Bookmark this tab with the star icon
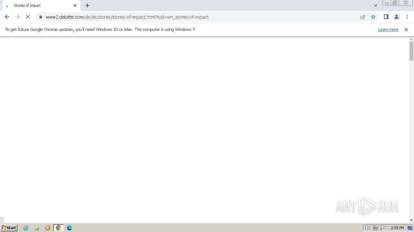 pyautogui.click(x=373, y=17)
